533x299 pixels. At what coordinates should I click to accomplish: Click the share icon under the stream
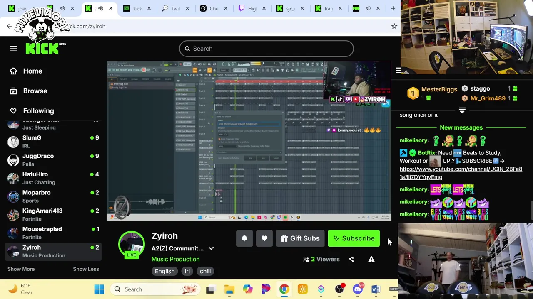pyautogui.click(x=351, y=259)
